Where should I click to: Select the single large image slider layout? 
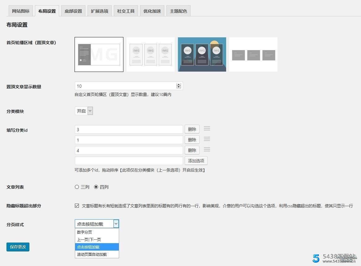coord(99,55)
